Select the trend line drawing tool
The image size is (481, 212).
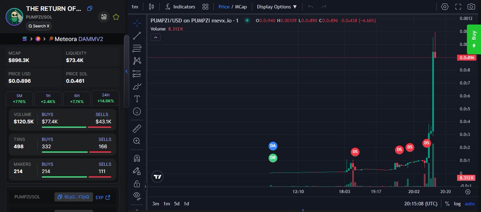point(137,35)
